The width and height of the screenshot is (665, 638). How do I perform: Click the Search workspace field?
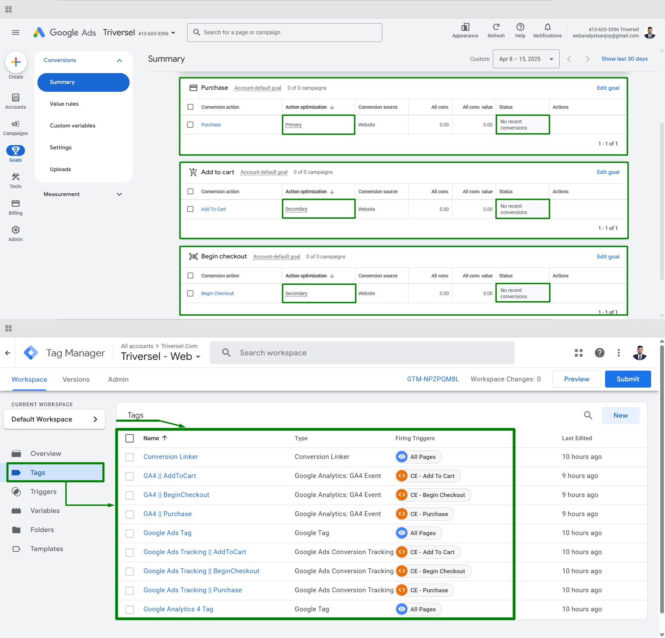[x=362, y=353]
